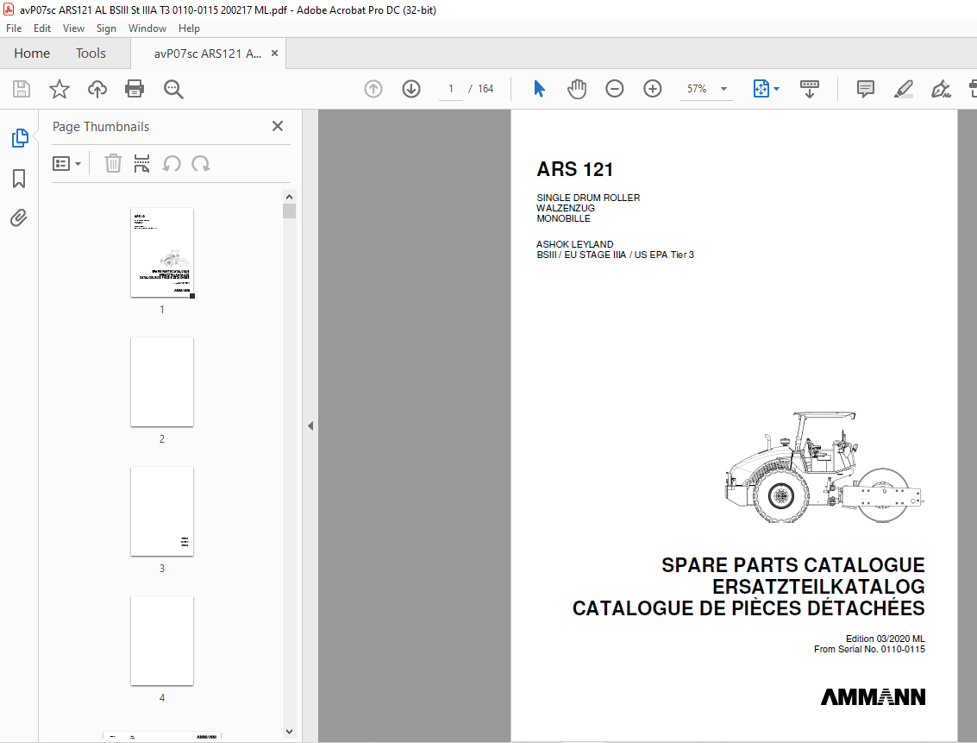The width and height of the screenshot is (977, 743).
Task: Click the cloud upload icon
Action: pyautogui.click(x=97, y=89)
